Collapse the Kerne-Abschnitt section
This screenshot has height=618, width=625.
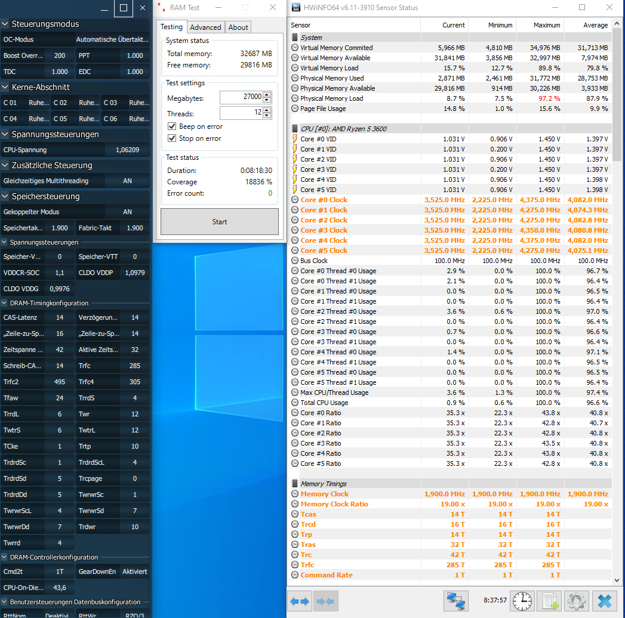tap(5, 87)
